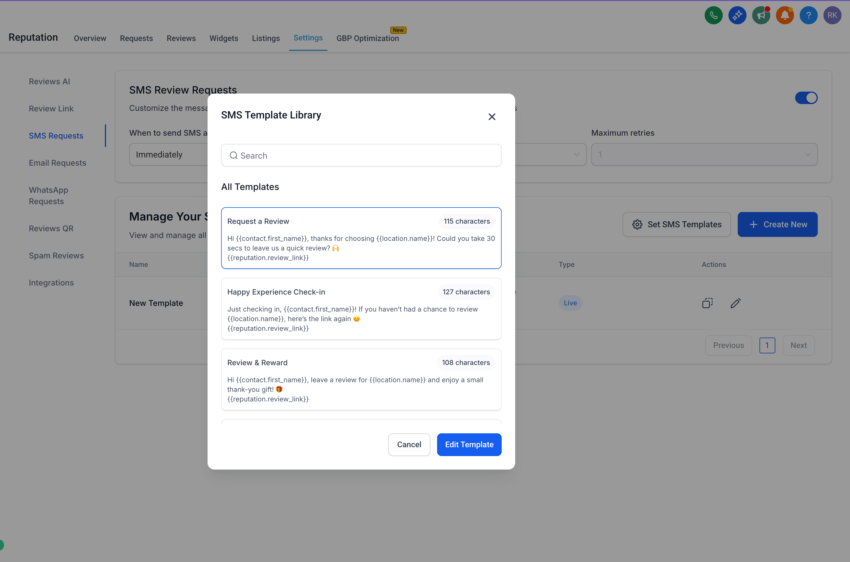Open the megaphone announcements icon

pyautogui.click(x=761, y=16)
